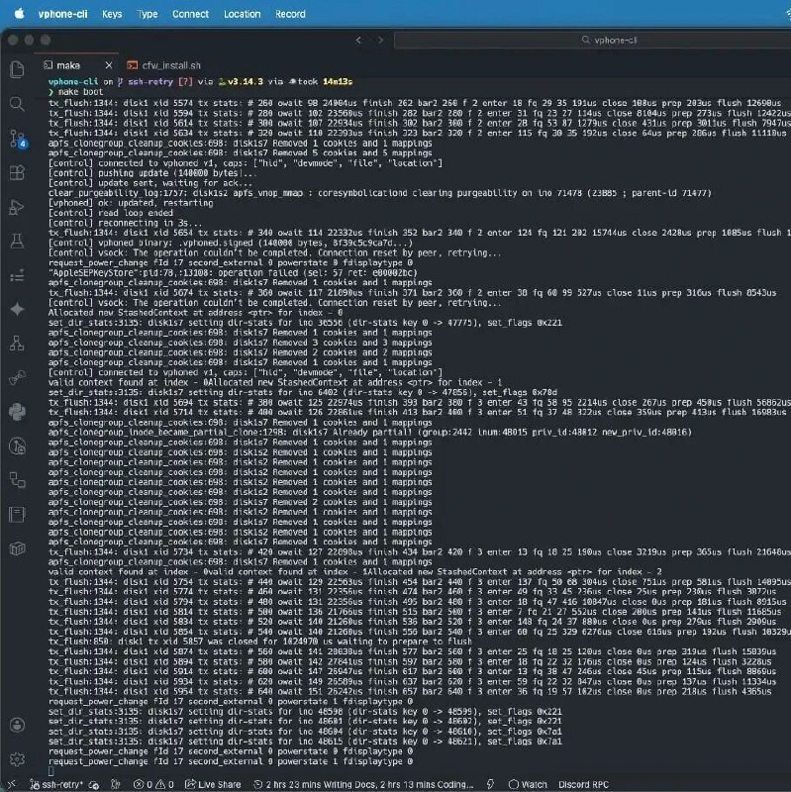Screen dimensions: 791x792
Task: Click the '[control] pushing update (140000 bytes)' line
Action: click(x=152, y=173)
